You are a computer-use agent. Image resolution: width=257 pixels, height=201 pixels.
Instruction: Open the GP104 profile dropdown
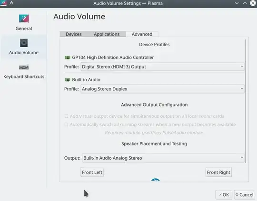tap(162, 67)
